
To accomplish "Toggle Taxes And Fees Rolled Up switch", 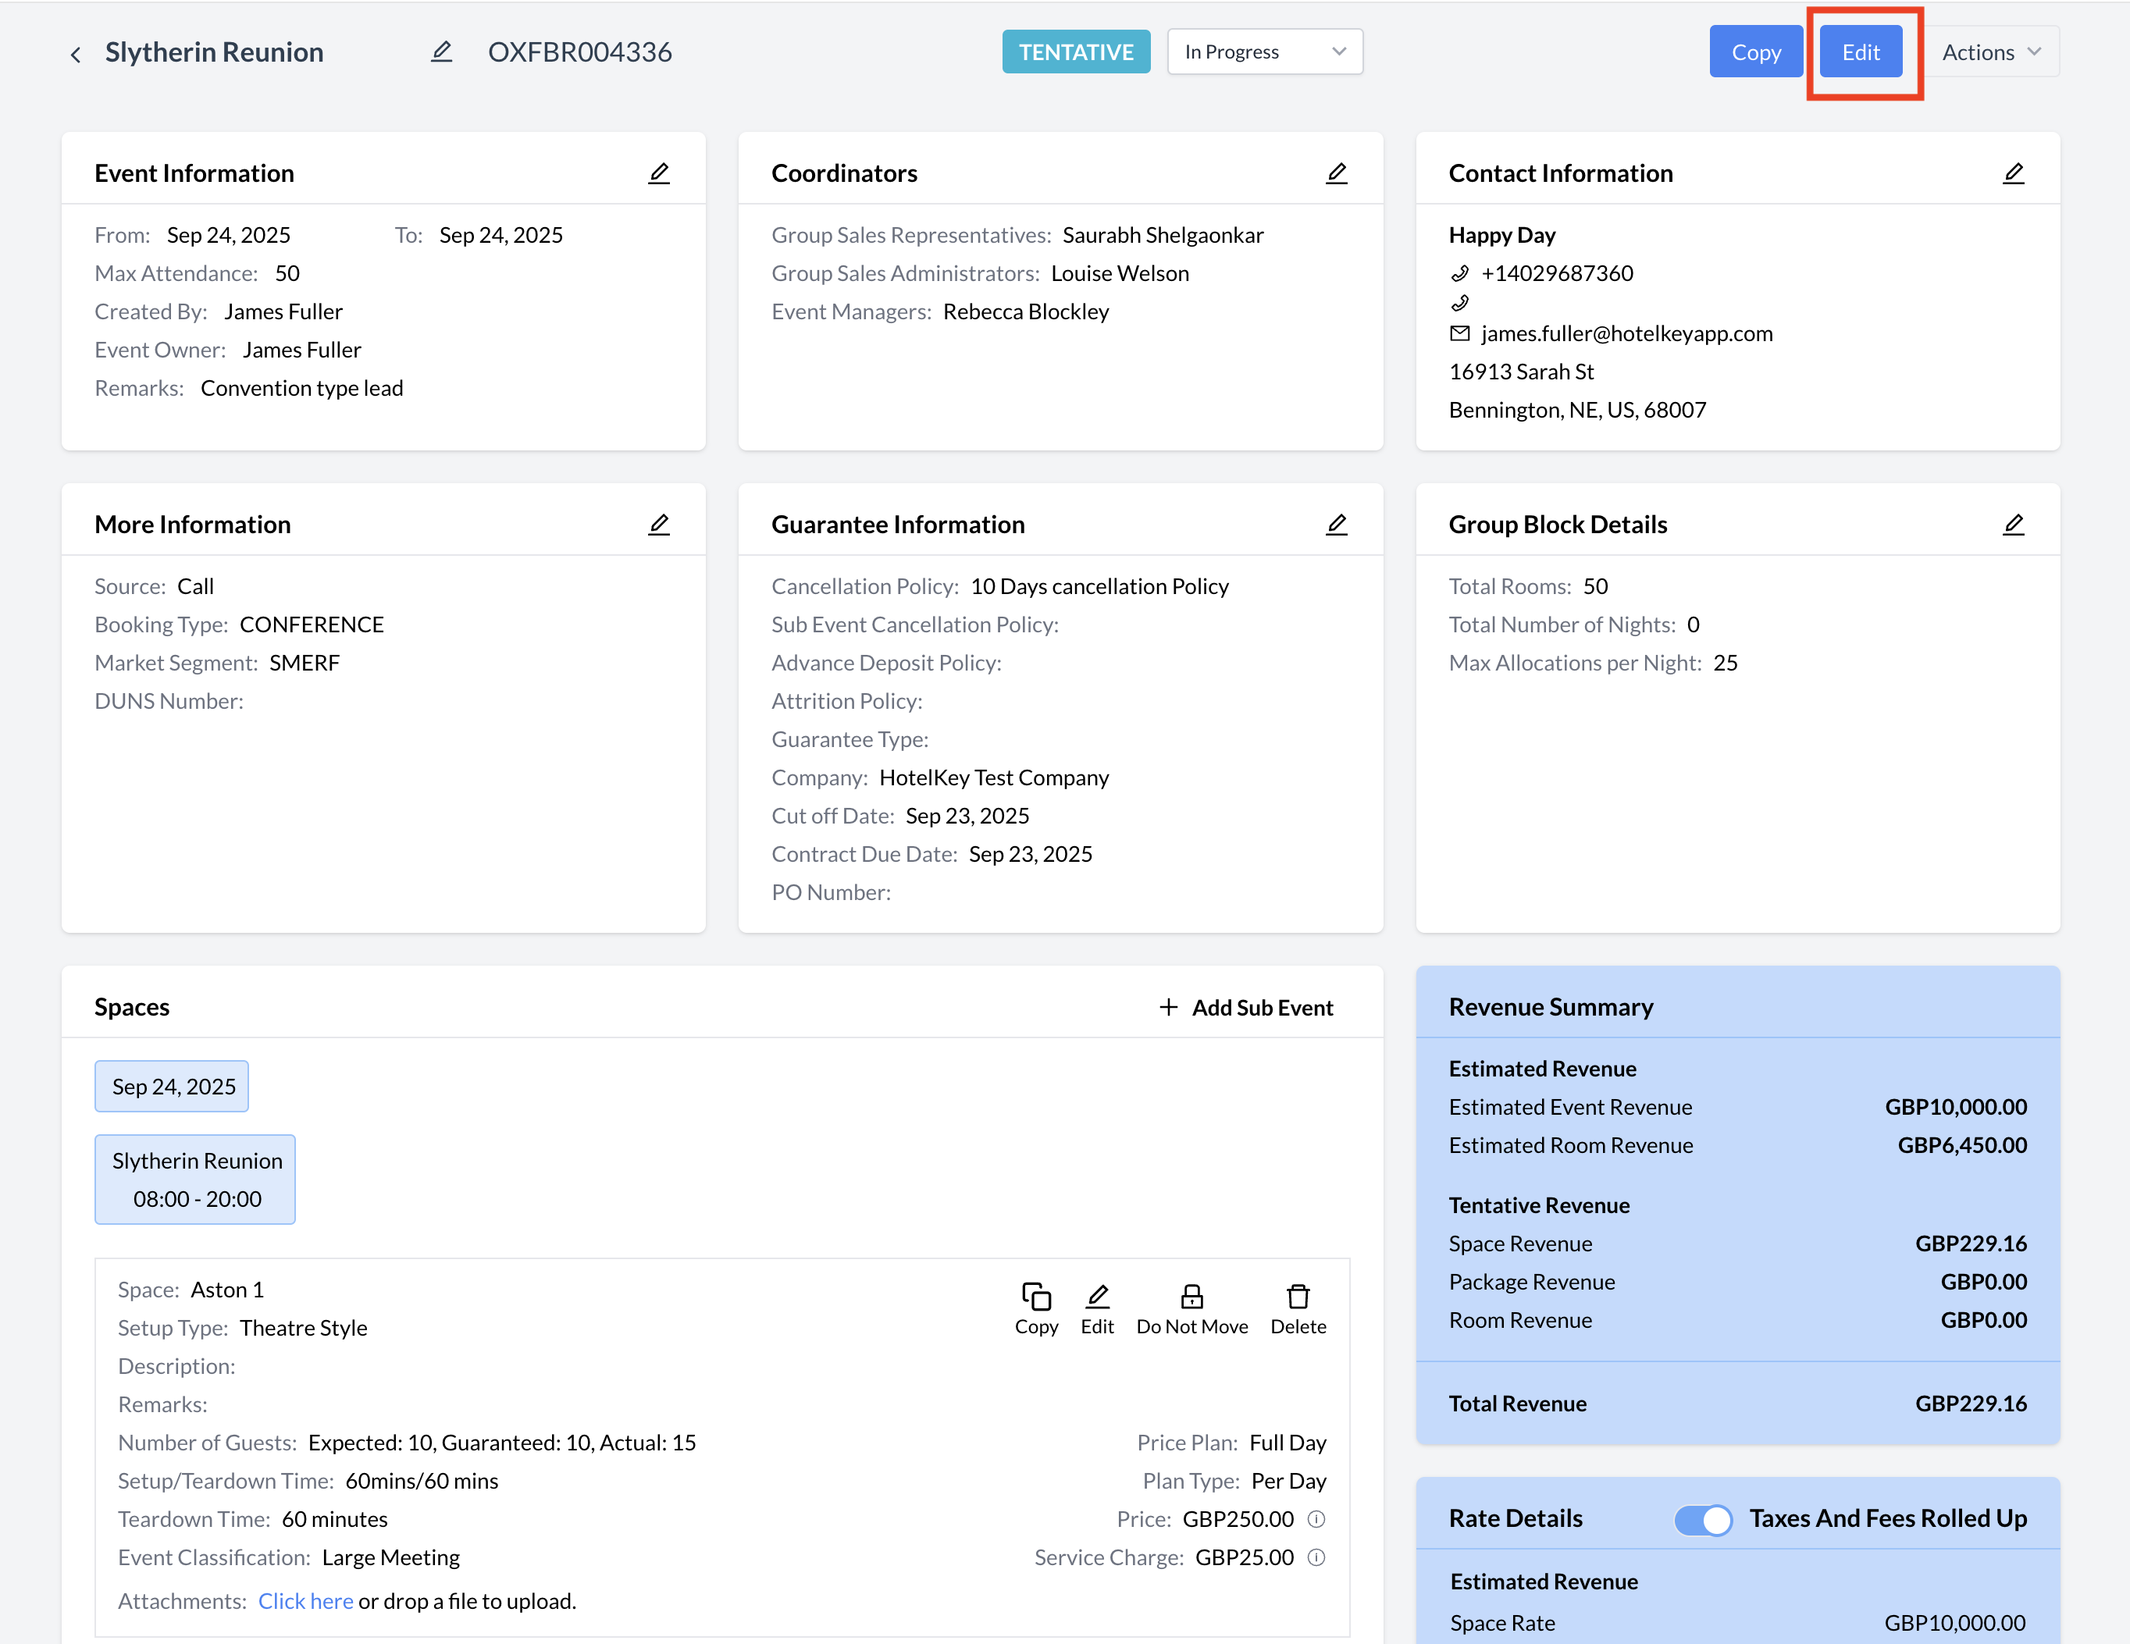I will [x=1703, y=1518].
